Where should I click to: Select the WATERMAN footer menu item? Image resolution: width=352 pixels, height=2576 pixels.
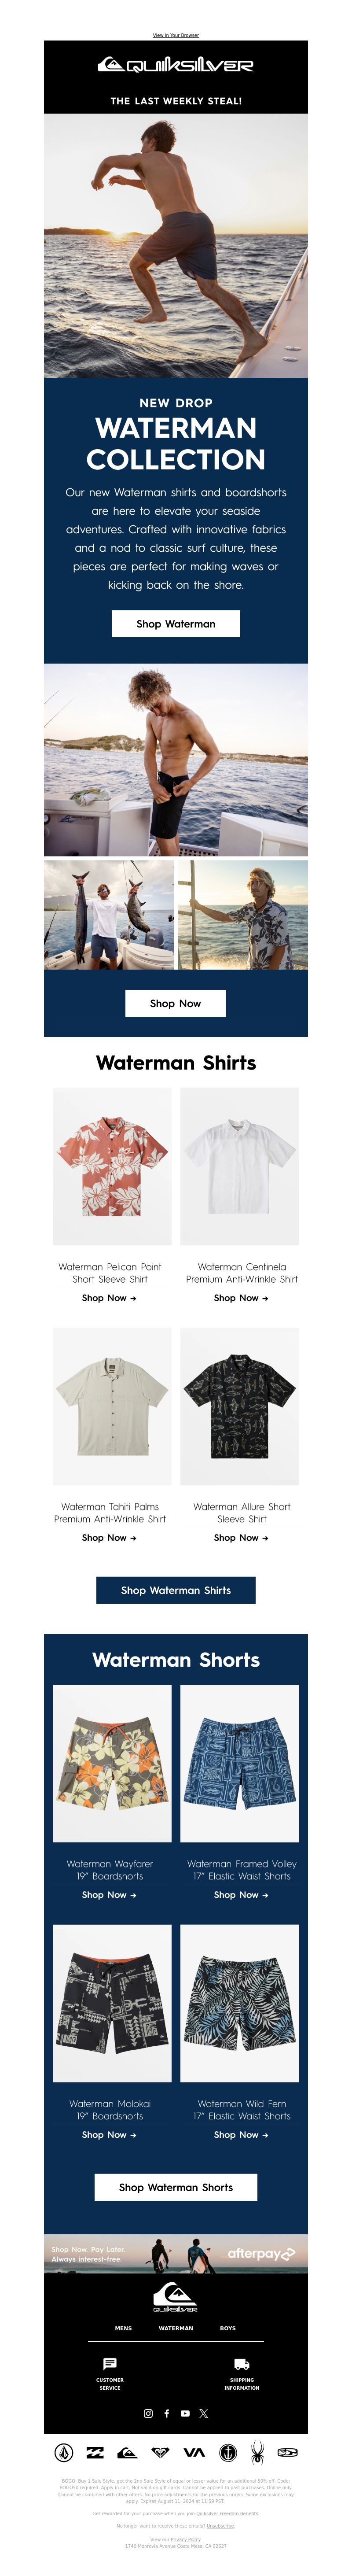click(x=176, y=2328)
